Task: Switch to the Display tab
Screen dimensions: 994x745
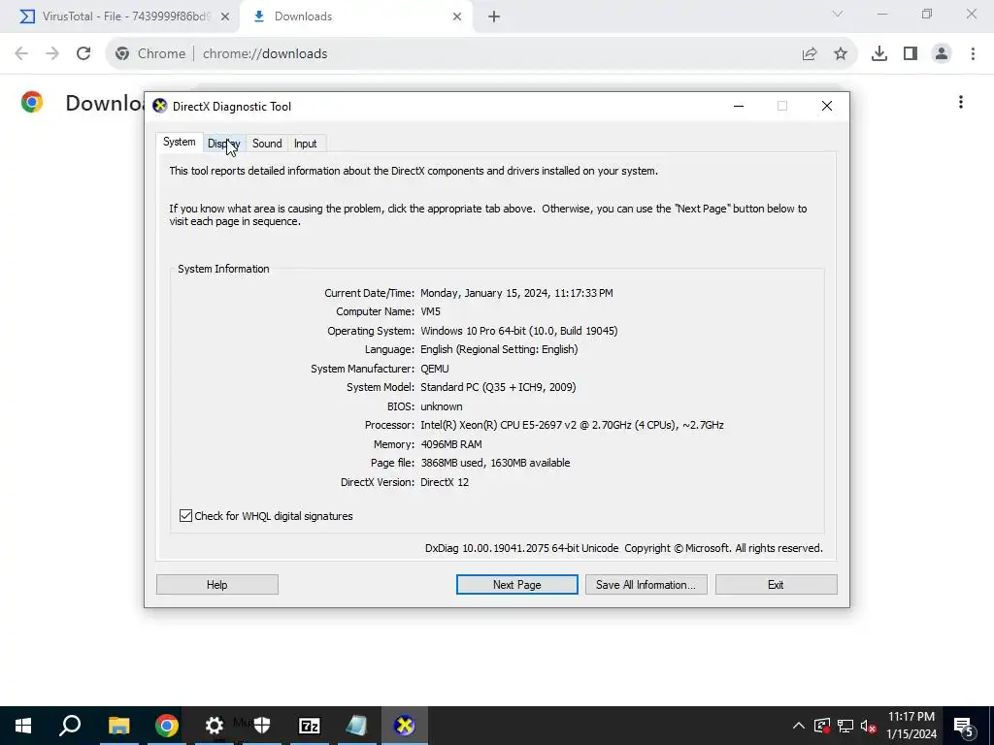Action: 224,144
